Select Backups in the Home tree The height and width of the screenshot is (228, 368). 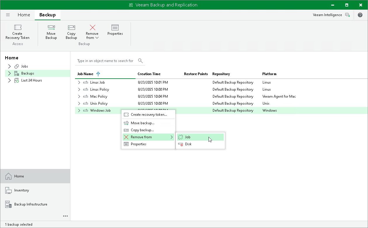click(x=28, y=73)
